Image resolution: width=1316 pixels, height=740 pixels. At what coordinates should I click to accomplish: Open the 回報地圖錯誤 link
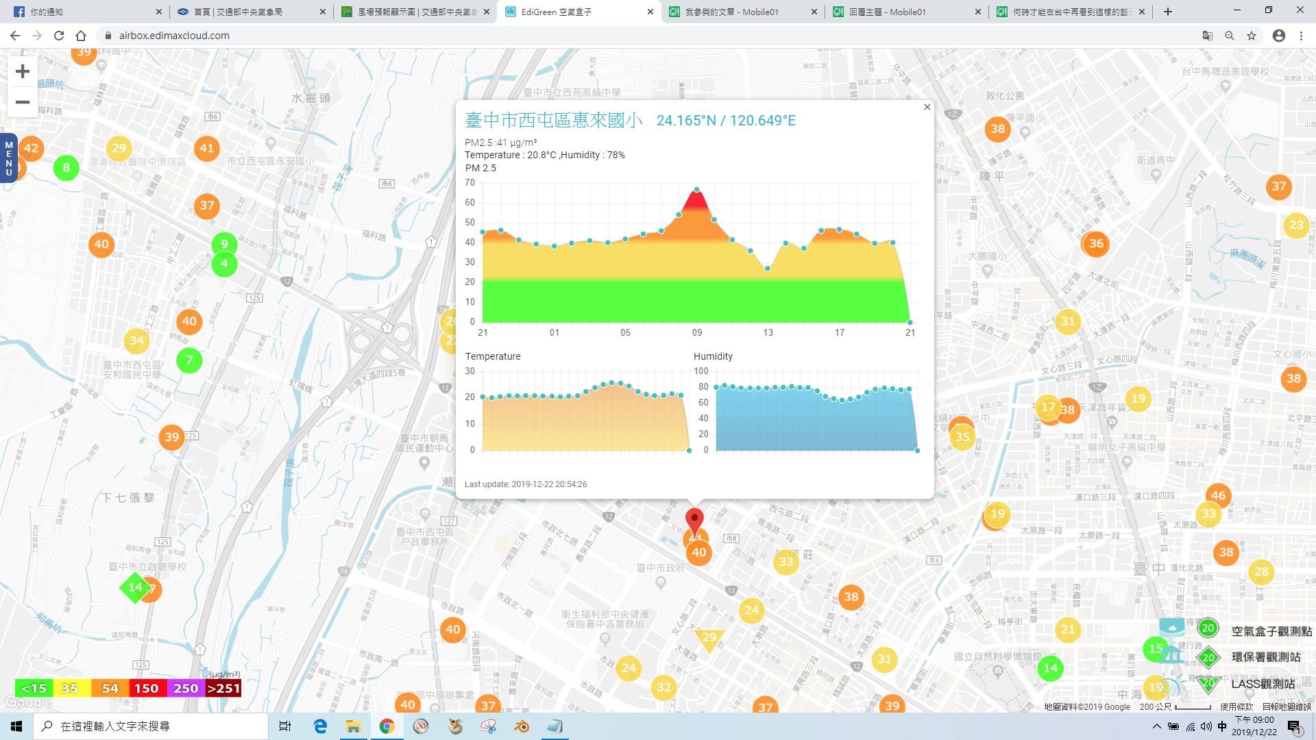tap(1287, 706)
